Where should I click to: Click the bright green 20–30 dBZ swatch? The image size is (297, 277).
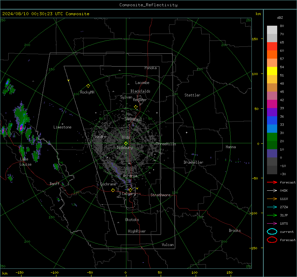272,137
